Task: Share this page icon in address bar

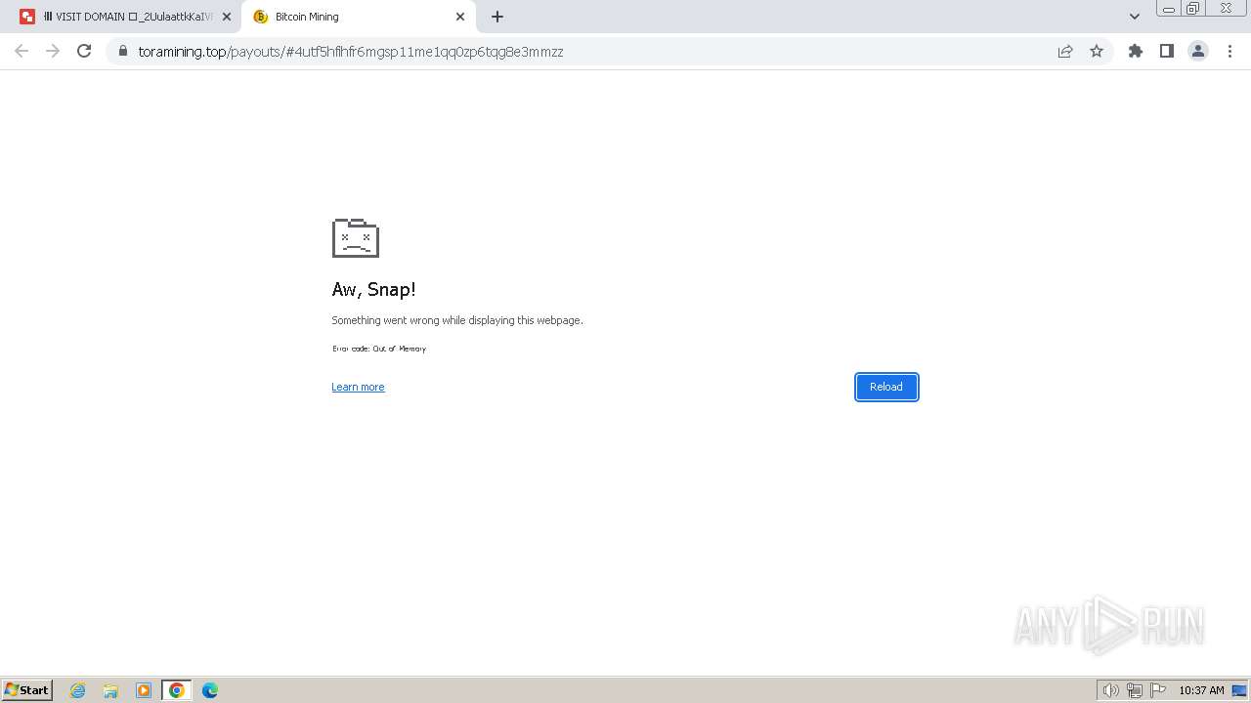Action: (x=1065, y=51)
